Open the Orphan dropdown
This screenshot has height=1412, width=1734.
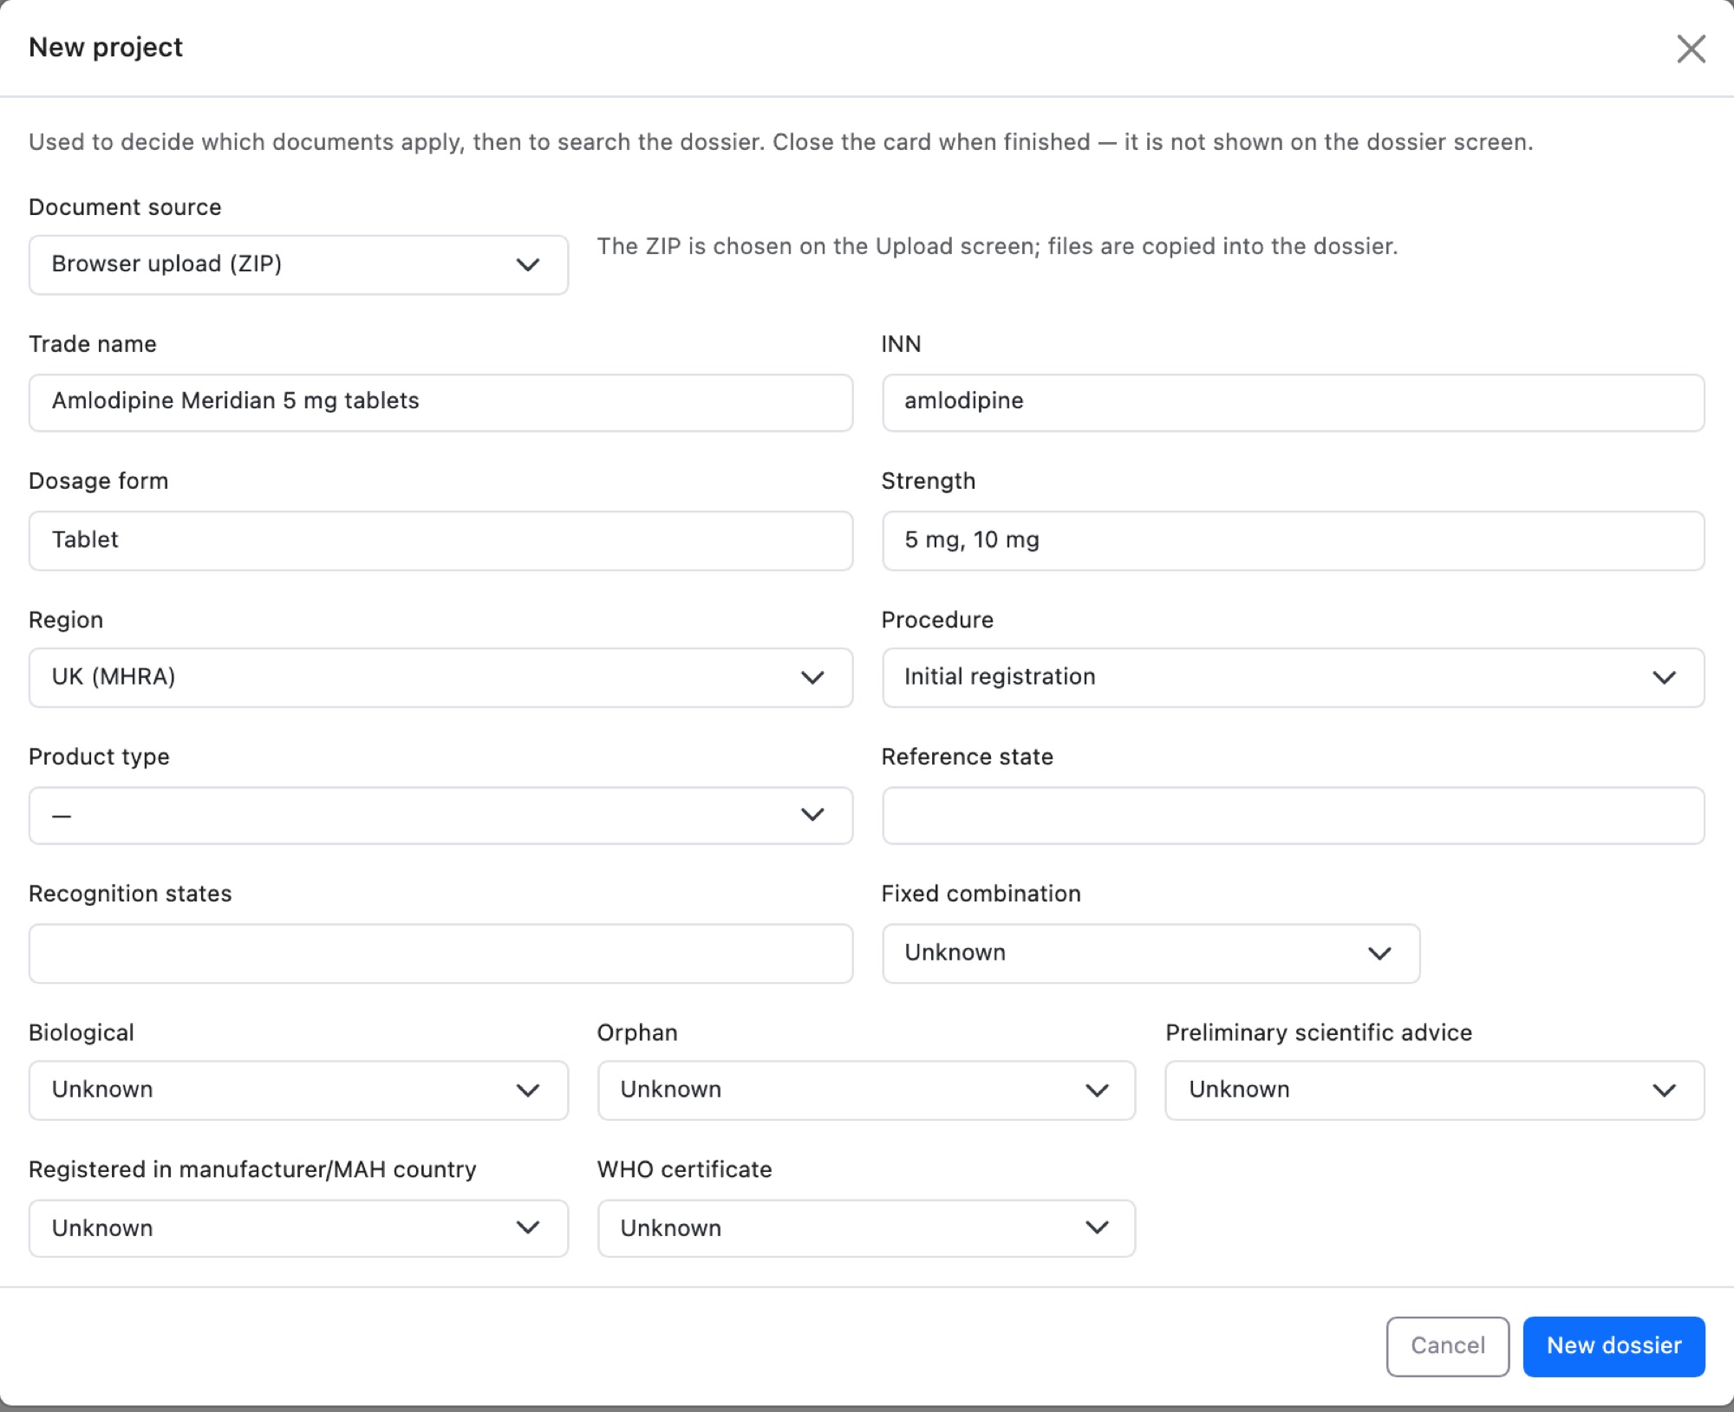pos(866,1090)
